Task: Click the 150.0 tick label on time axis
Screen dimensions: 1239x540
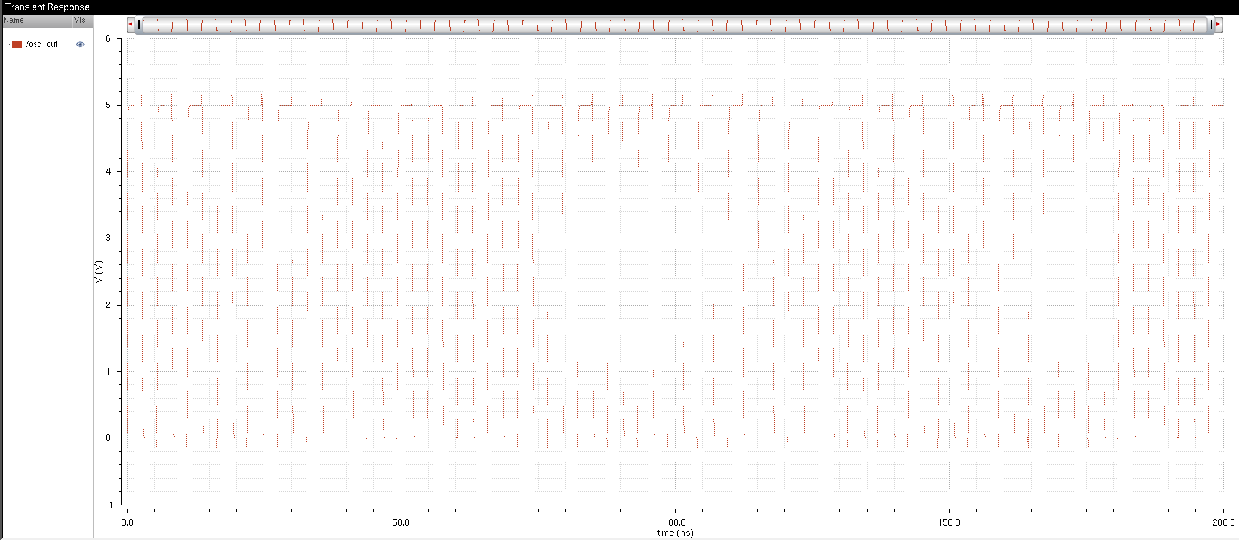Action: [948, 522]
